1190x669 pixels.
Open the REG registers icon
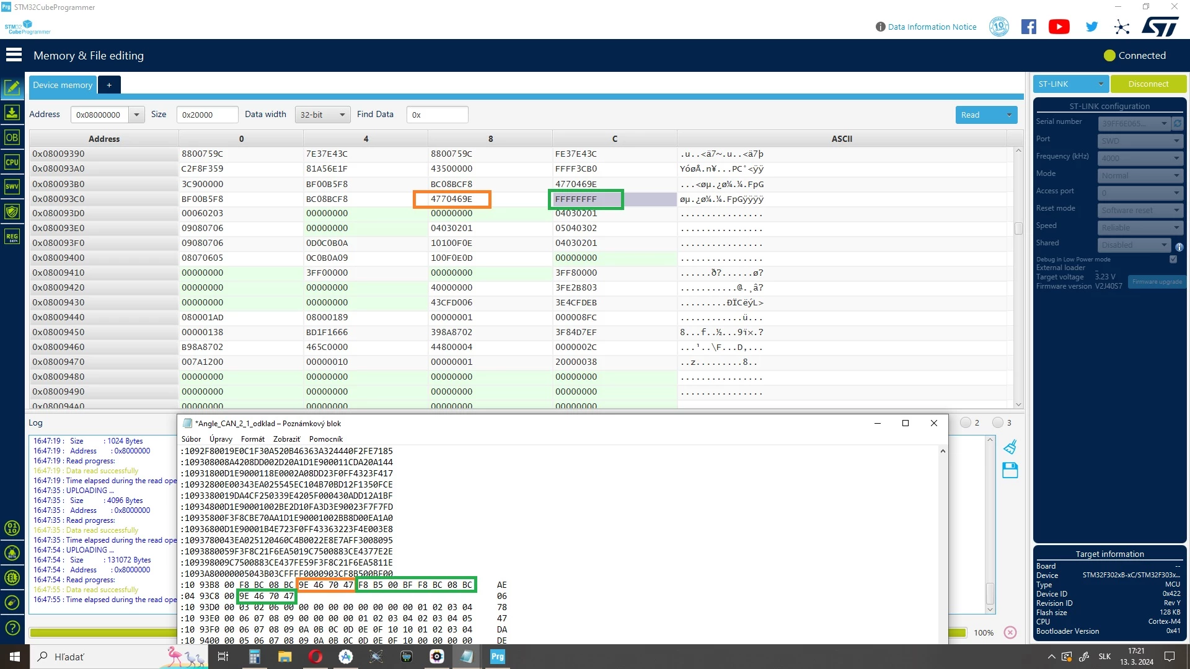click(12, 237)
